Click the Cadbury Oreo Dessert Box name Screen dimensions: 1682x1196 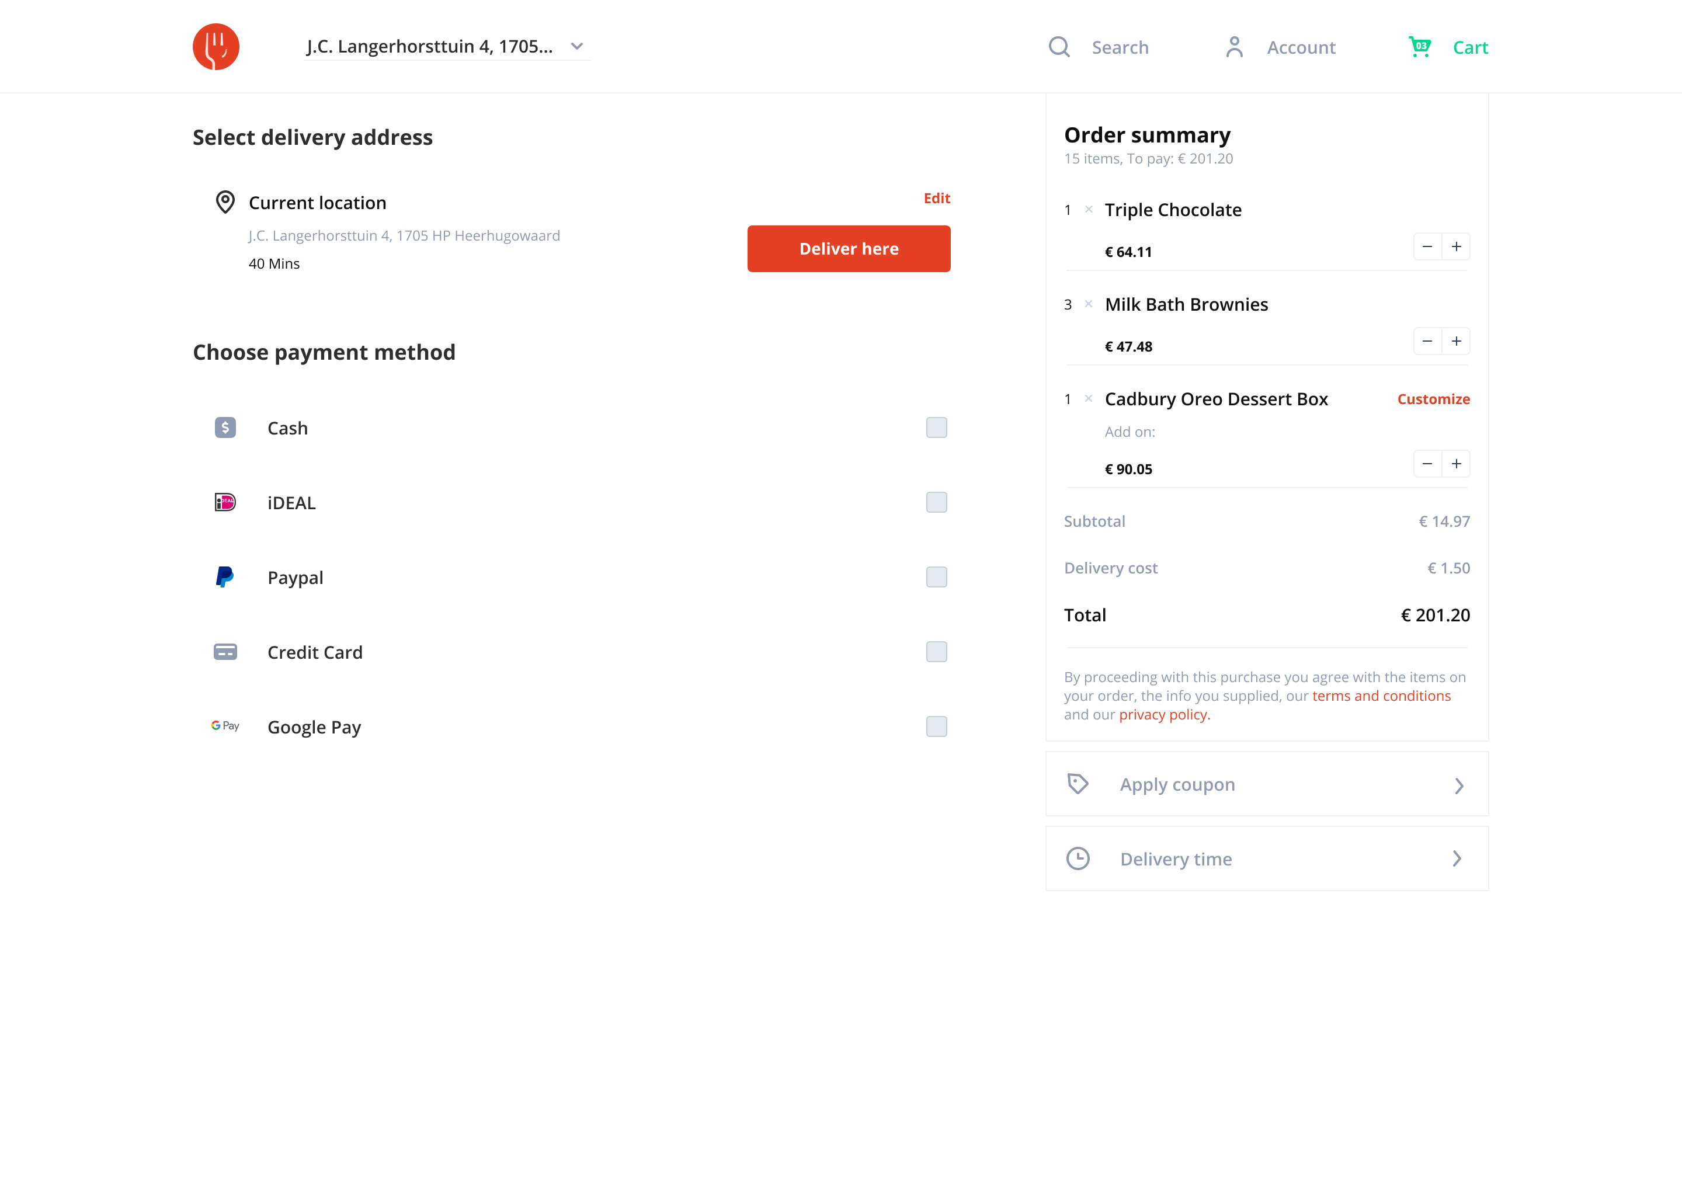(x=1217, y=399)
